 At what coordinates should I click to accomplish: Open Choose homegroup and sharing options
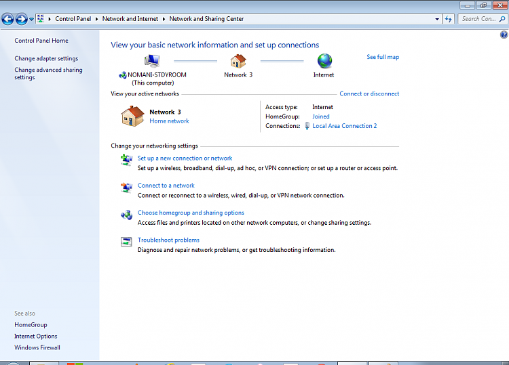pyautogui.click(x=191, y=213)
